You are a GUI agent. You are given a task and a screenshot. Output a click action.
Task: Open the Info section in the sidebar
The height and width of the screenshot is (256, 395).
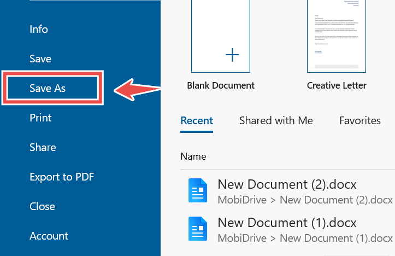pyautogui.click(x=39, y=29)
